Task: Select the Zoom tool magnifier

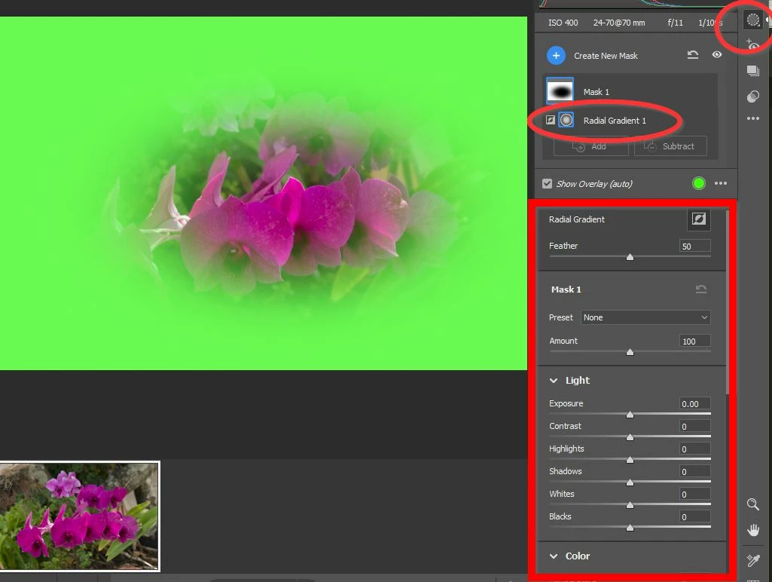Action: [753, 504]
